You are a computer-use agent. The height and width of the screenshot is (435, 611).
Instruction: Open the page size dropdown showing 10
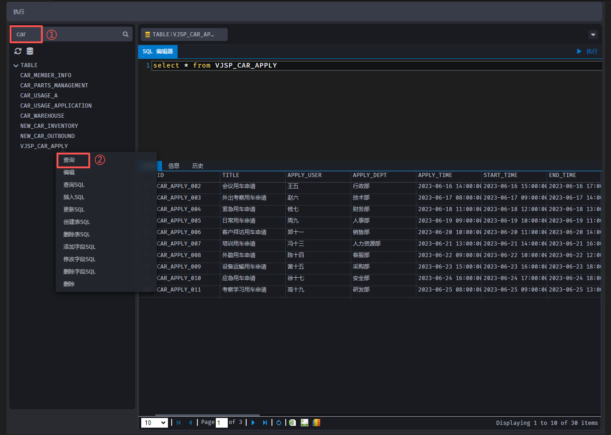click(154, 423)
